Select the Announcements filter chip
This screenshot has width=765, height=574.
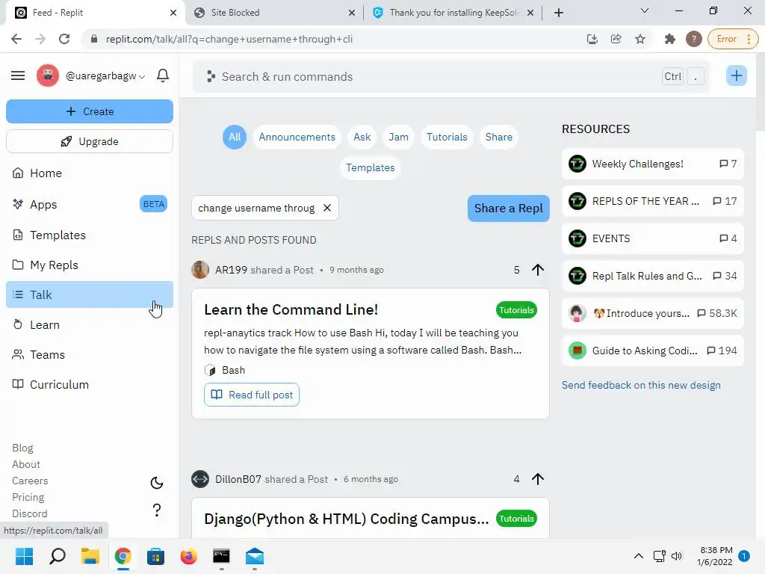[x=297, y=138]
